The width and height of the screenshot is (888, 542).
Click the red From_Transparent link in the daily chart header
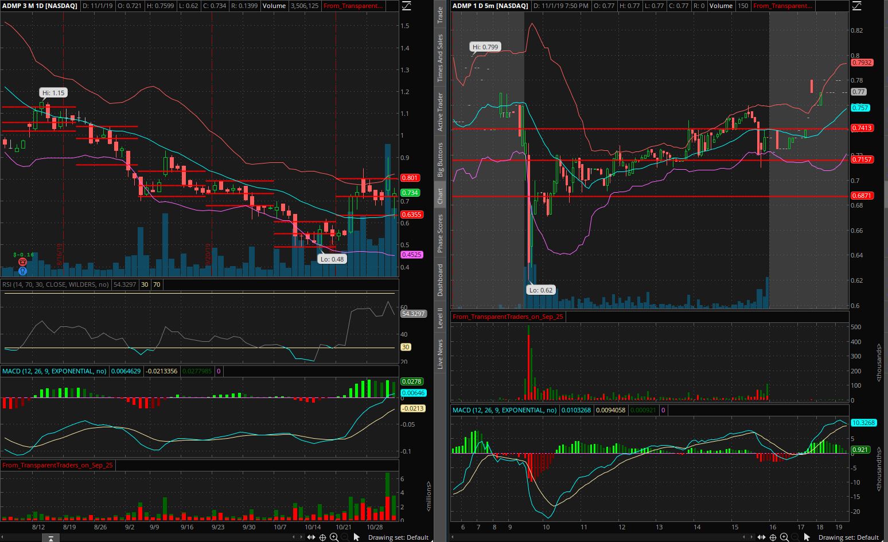(353, 6)
